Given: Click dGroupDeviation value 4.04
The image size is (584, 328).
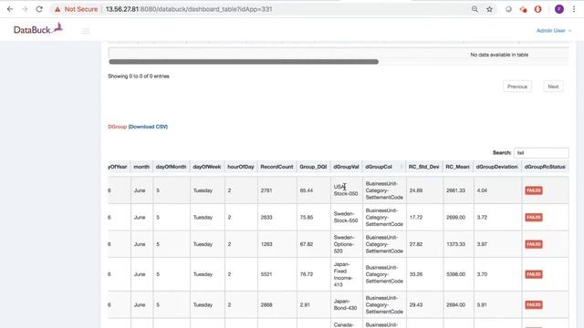Looking at the screenshot, I should [x=482, y=190].
